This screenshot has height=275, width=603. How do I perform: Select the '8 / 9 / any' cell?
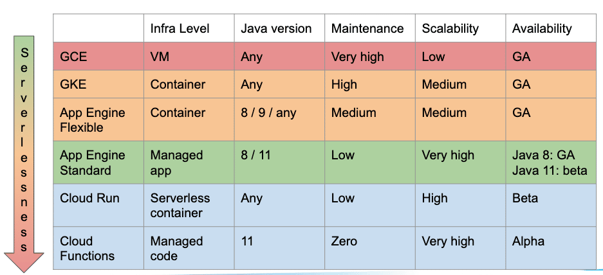(279, 120)
